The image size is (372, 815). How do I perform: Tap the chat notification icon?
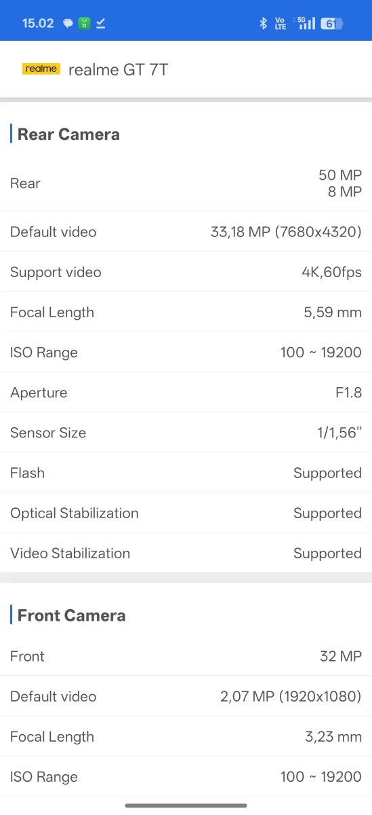(x=68, y=24)
